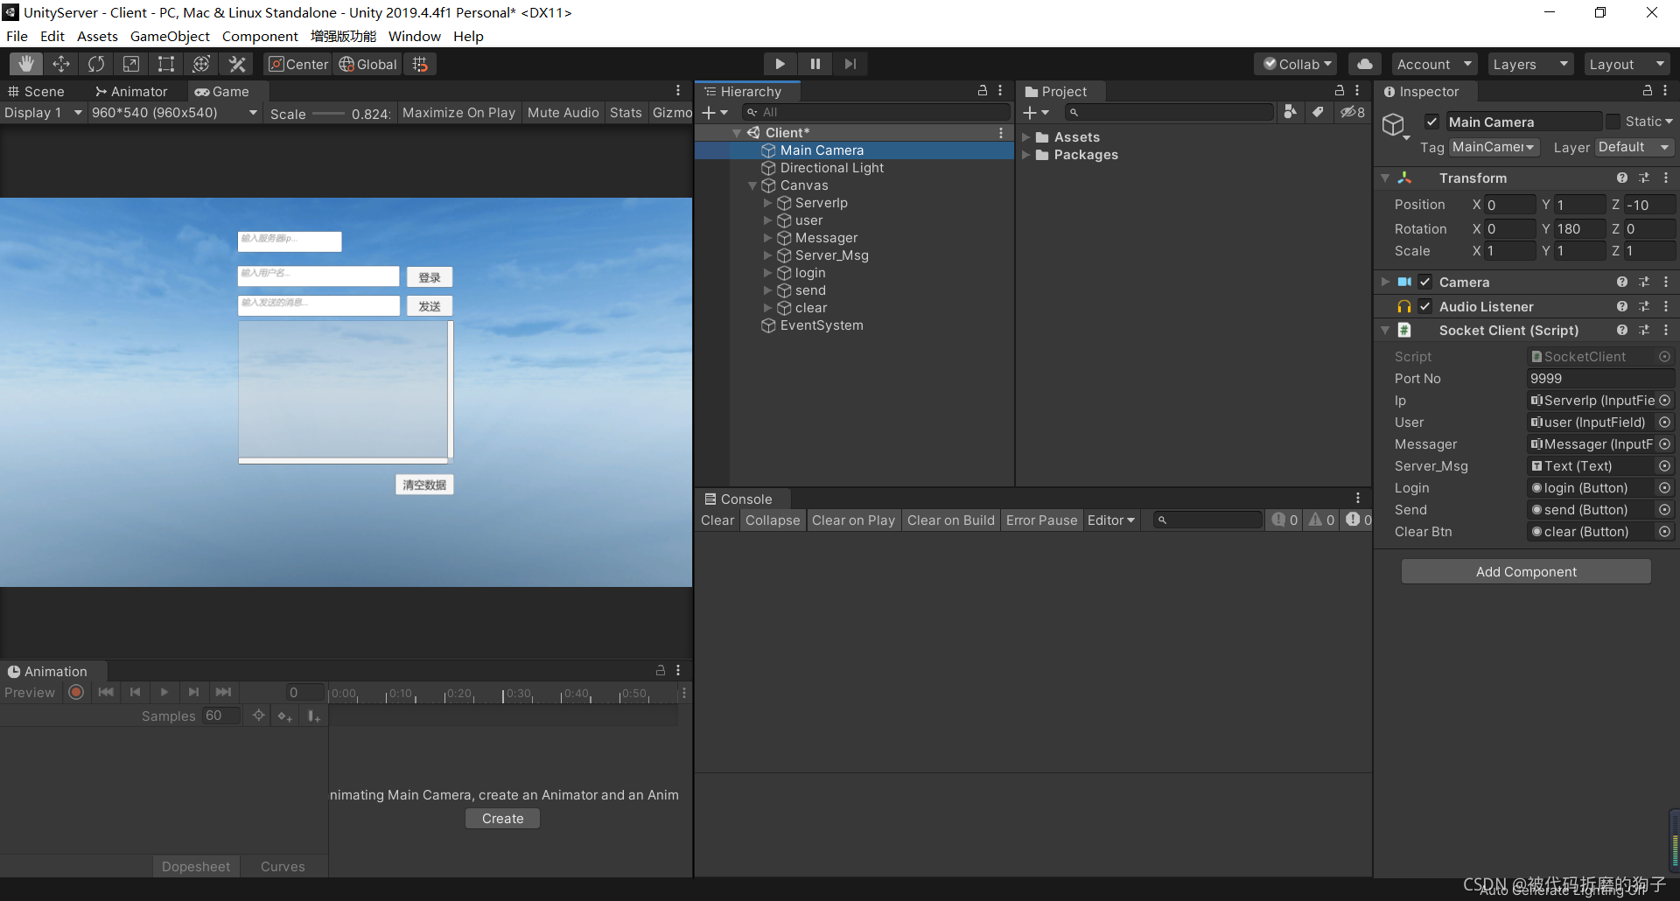Expand the ServerIp object in the Hierarchy
Screen dimensions: 1680x901
click(767, 202)
